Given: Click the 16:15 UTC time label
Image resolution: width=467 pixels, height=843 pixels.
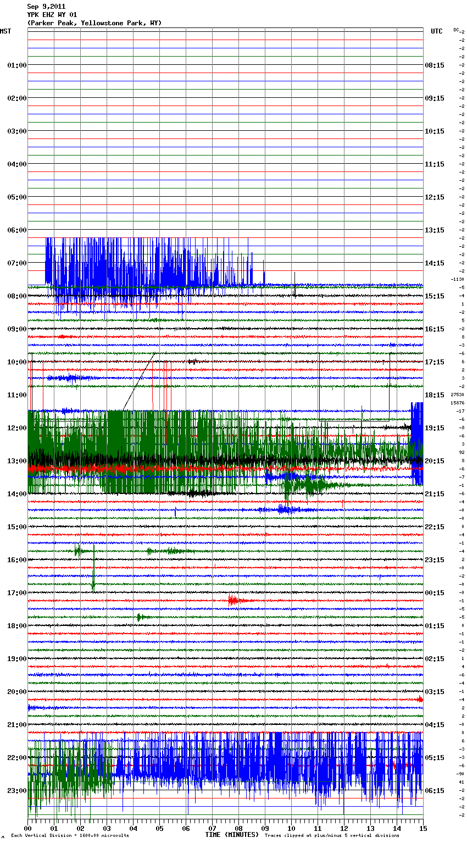Looking at the screenshot, I should click(x=435, y=329).
